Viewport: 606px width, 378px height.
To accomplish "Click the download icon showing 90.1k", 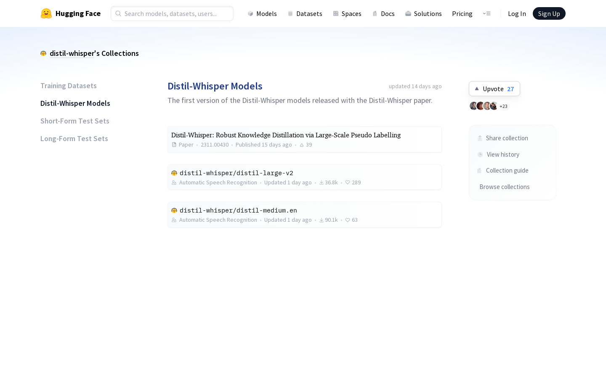I will (322, 220).
